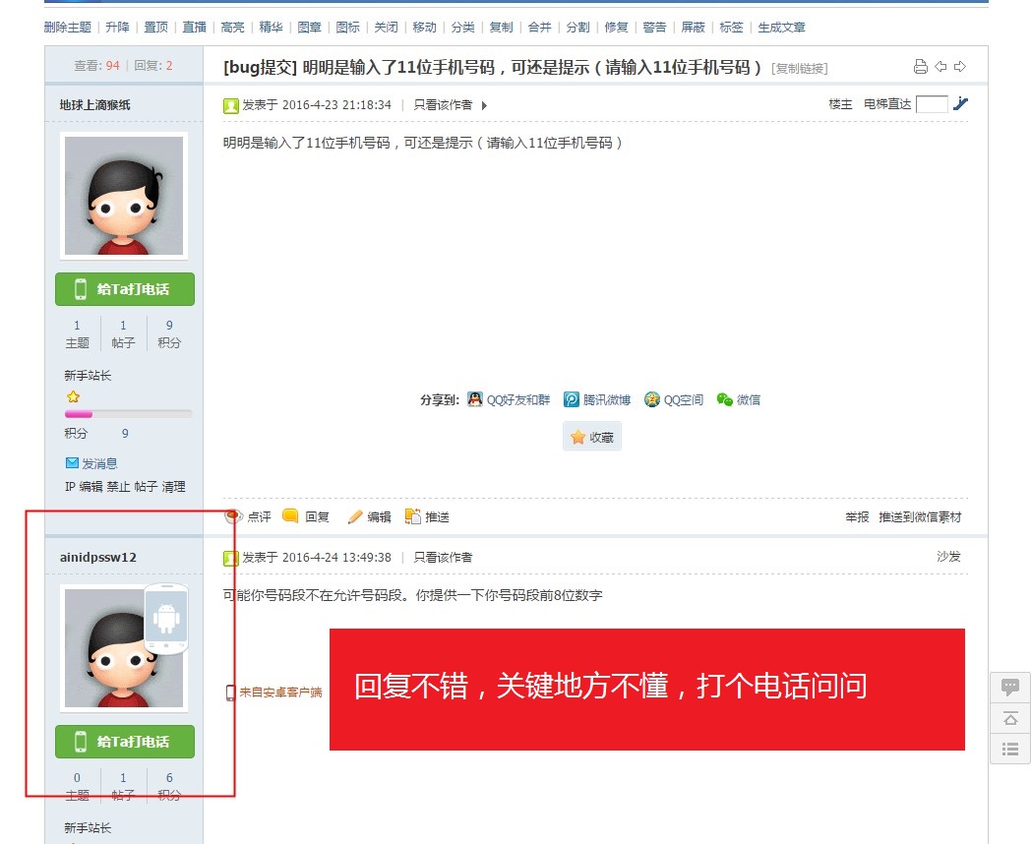Click 关闭 in moderation bar
The width and height of the screenshot is (1031, 844).
pos(386,27)
